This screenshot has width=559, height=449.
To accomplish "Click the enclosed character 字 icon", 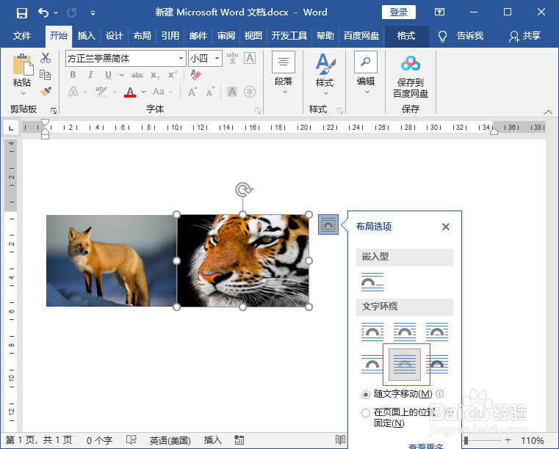I will point(250,92).
